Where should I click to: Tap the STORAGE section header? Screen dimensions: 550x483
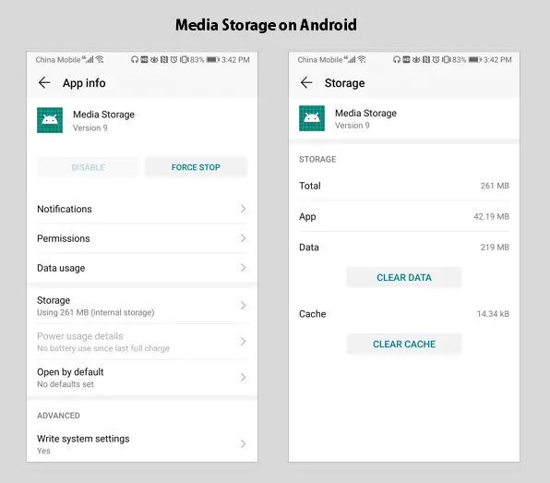317,160
